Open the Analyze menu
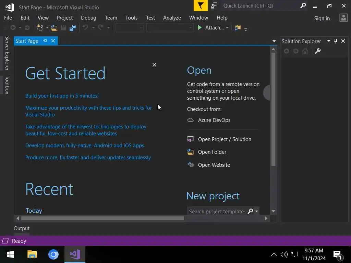 point(172,18)
